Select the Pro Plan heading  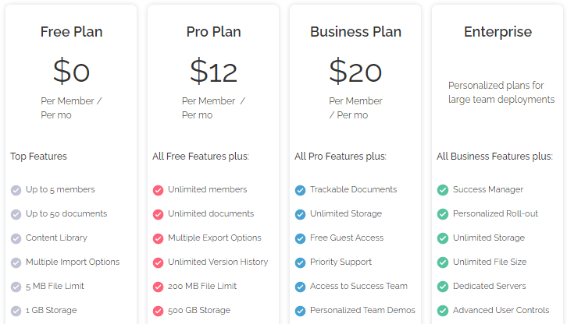[x=213, y=32]
